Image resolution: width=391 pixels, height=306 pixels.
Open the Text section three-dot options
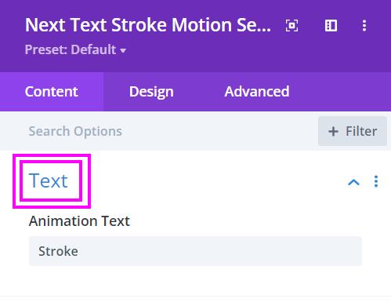pyautogui.click(x=376, y=181)
